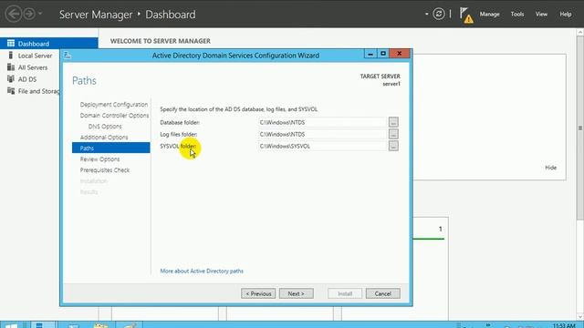
Task: Click the taskbar clock showing 11:53 AM
Action: 564,325
